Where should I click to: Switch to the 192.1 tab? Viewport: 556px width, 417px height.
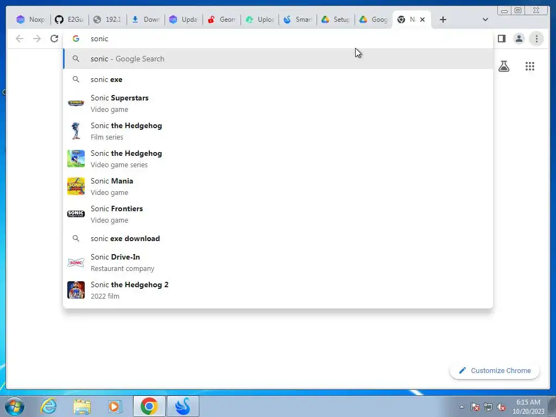click(x=108, y=20)
